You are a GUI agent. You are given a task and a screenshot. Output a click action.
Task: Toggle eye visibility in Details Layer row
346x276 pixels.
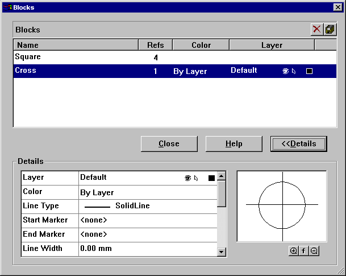(187, 178)
